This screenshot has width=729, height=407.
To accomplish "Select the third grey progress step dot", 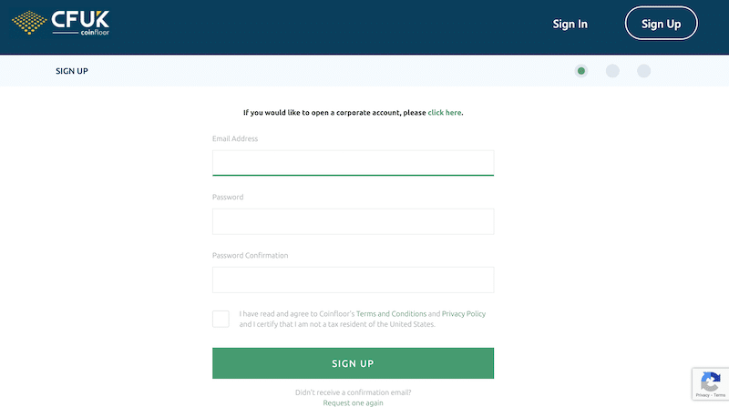I will pyautogui.click(x=643, y=71).
